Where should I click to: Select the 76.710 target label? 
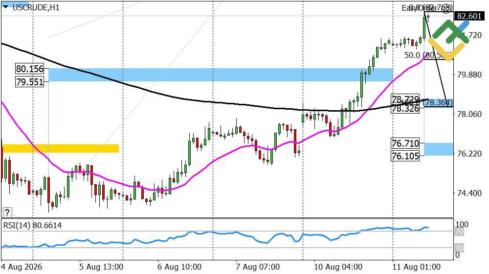pos(405,143)
